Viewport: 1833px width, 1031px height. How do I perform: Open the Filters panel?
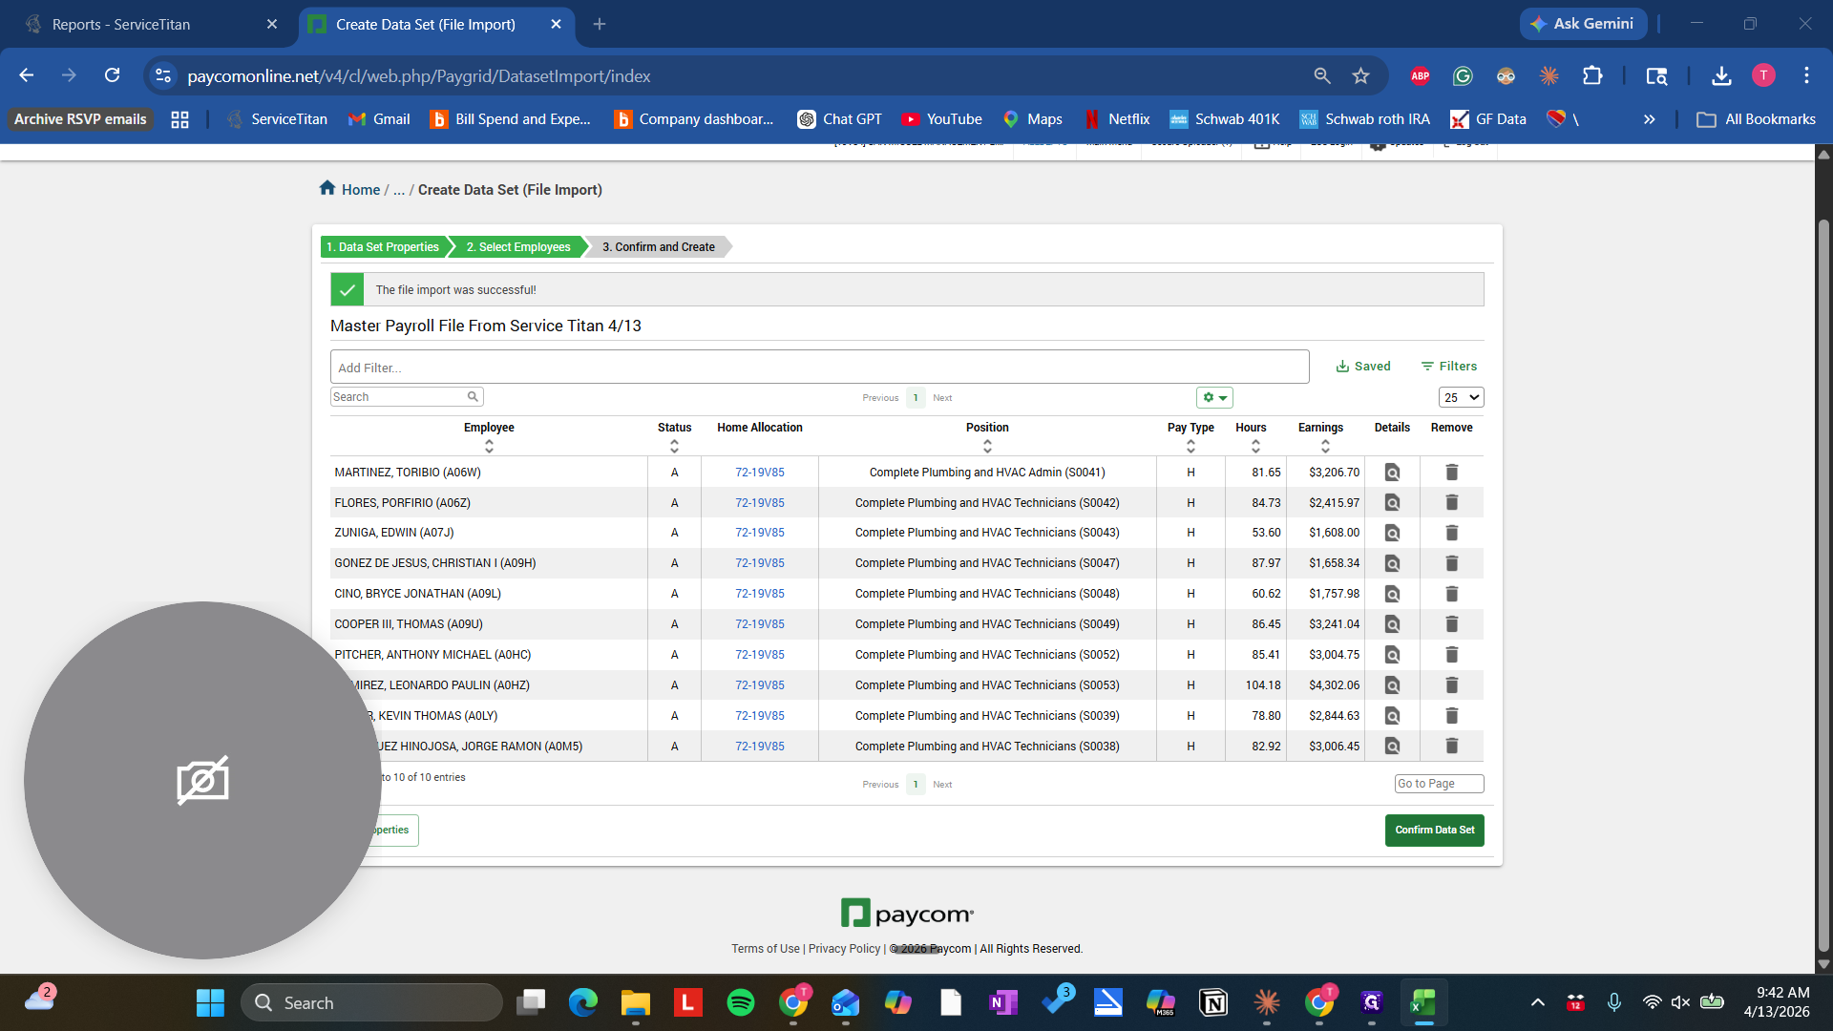pos(1449,366)
